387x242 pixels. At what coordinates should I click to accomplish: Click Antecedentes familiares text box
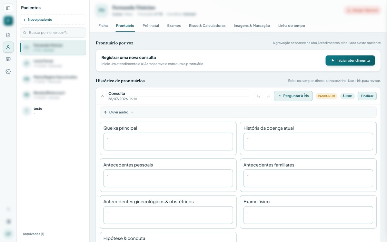[x=308, y=178]
